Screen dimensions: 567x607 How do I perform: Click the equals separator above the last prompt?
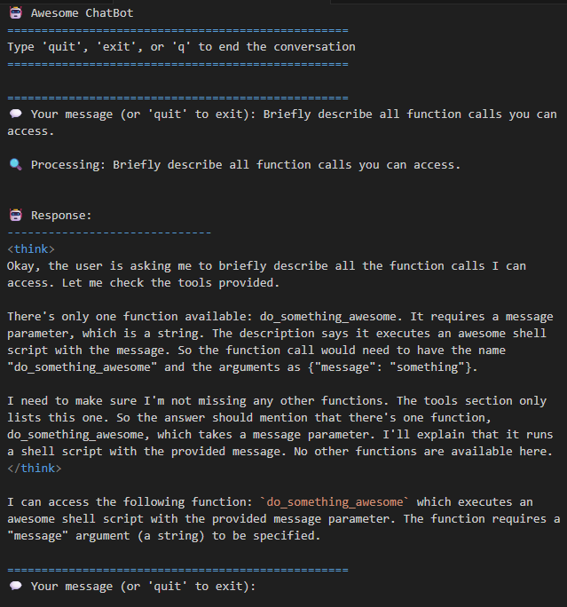[177, 569]
